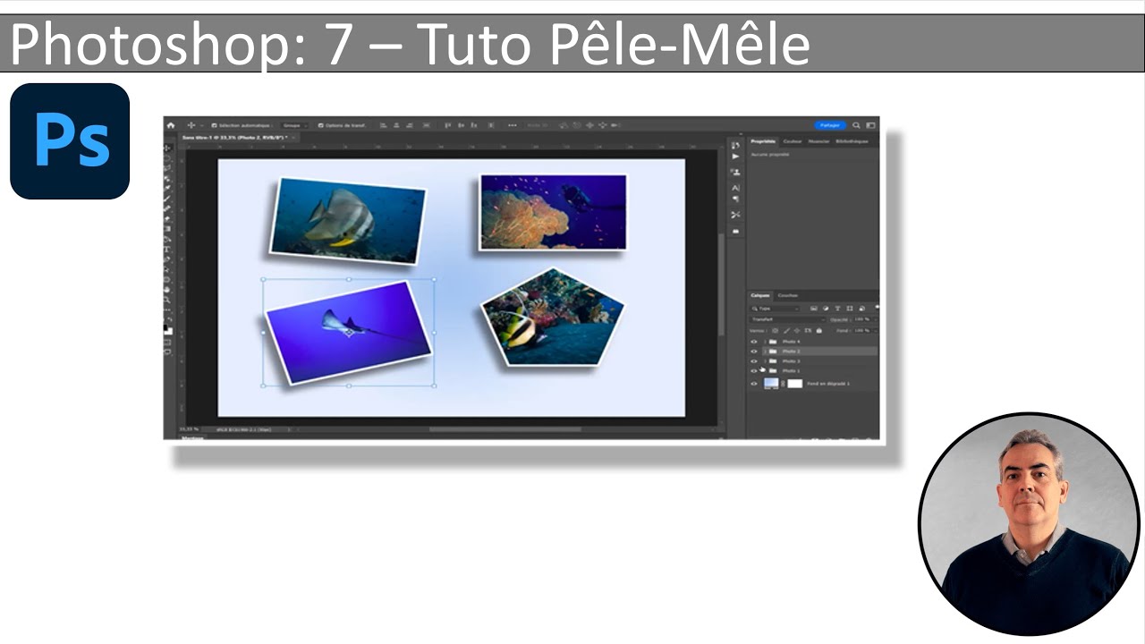Toggle lock all (padlock) for layer
Viewport: 1145px width, 644px height.
pyautogui.click(x=819, y=331)
